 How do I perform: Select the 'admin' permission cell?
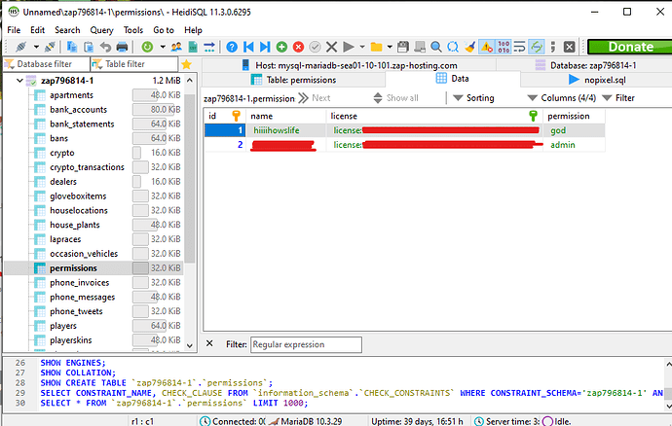click(574, 145)
